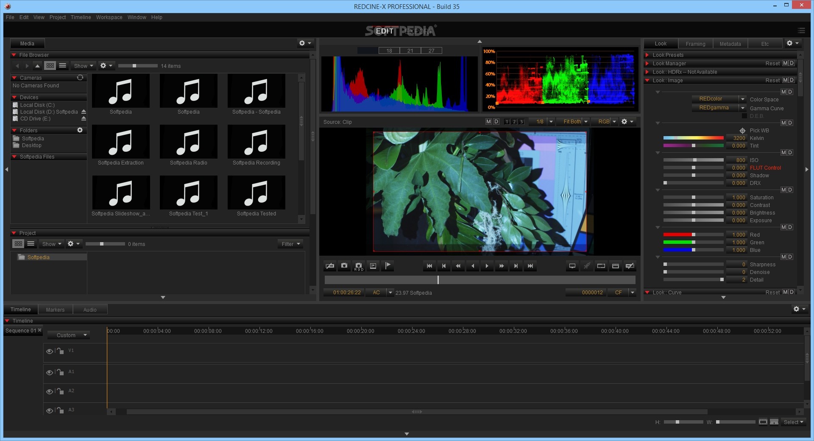
Task: Switch to the Markers tab
Action: pos(55,310)
